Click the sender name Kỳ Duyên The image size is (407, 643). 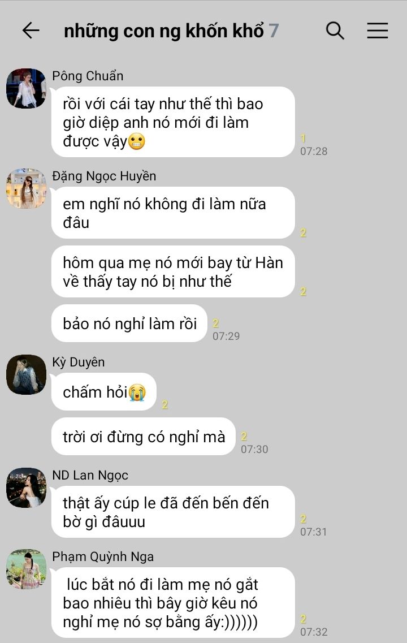(78, 362)
